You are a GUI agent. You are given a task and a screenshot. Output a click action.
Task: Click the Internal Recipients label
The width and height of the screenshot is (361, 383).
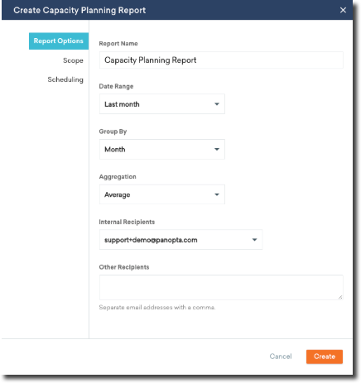(127, 222)
